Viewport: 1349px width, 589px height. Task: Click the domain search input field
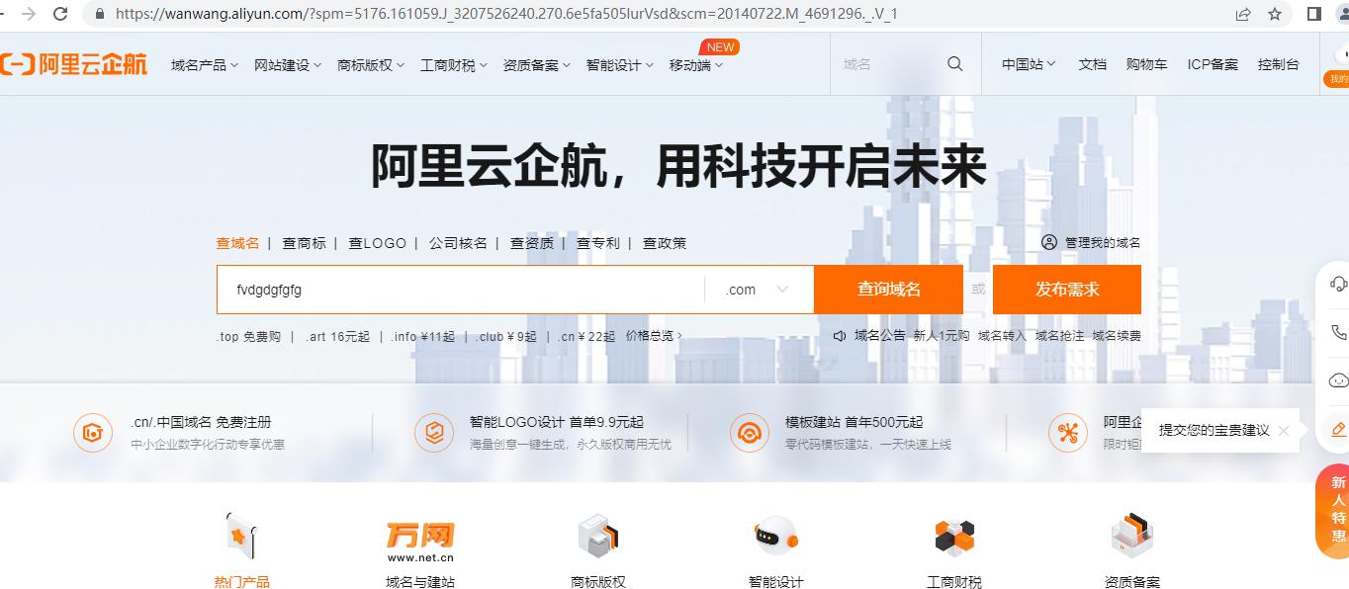click(x=445, y=289)
